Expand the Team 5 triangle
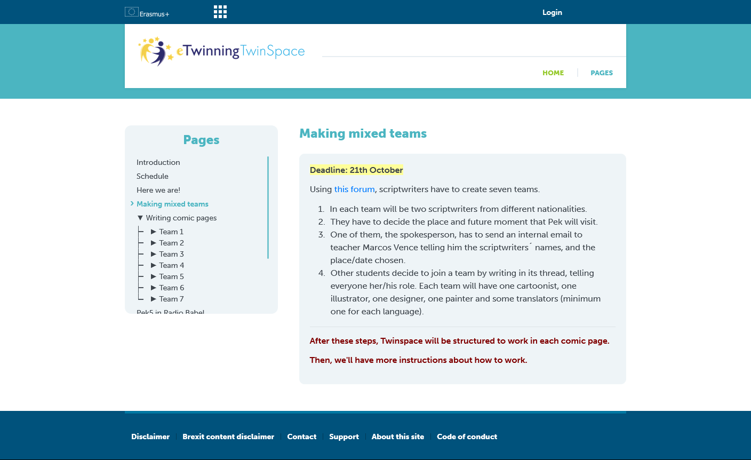751x460 pixels. click(154, 276)
